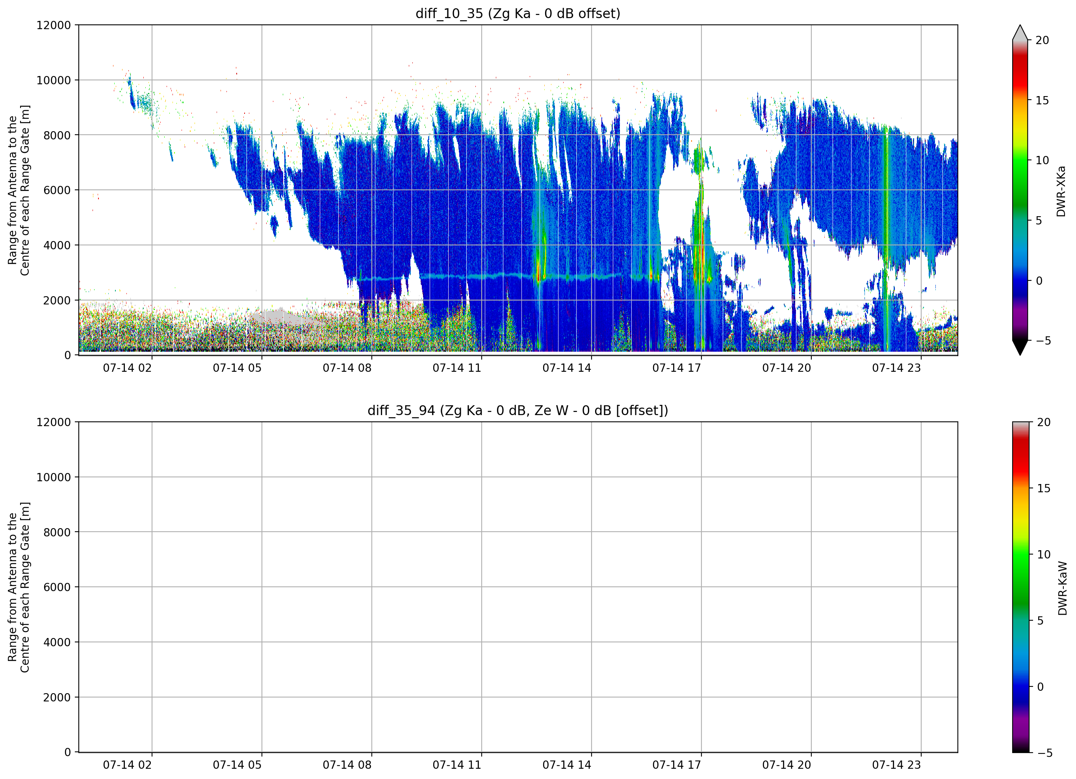Click the 07-14 17 tick in bottom plot
The image size is (1076, 779).
pyautogui.click(x=677, y=765)
